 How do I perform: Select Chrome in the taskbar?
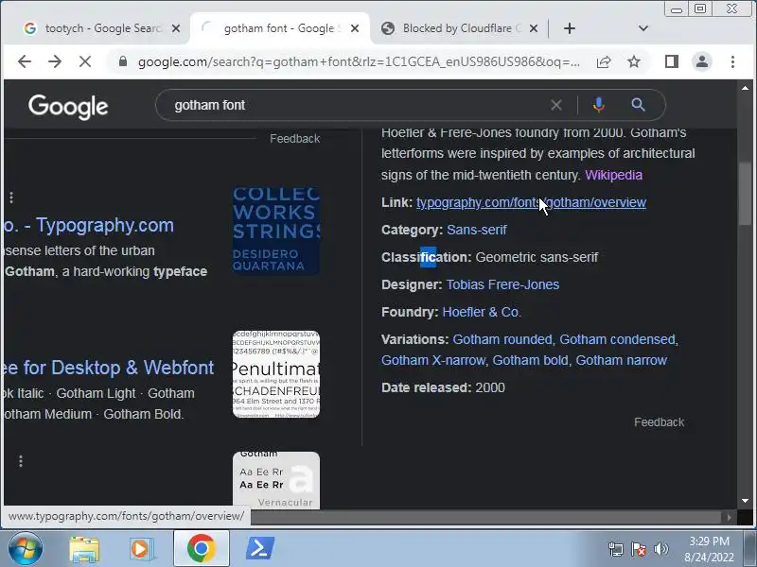click(x=202, y=549)
